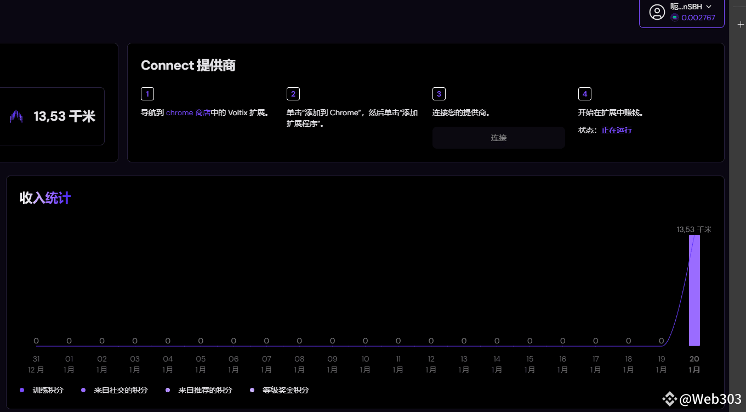This screenshot has width=746, height=412.
Task: Click the points logo icon beside 13,53 千米
Action: click(17, 116)
